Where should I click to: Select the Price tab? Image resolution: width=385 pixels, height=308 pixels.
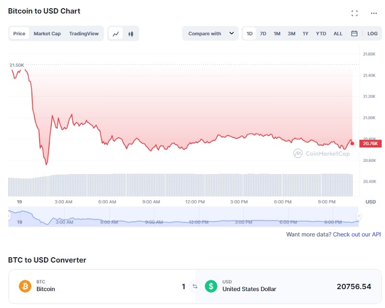coord(19,34)
